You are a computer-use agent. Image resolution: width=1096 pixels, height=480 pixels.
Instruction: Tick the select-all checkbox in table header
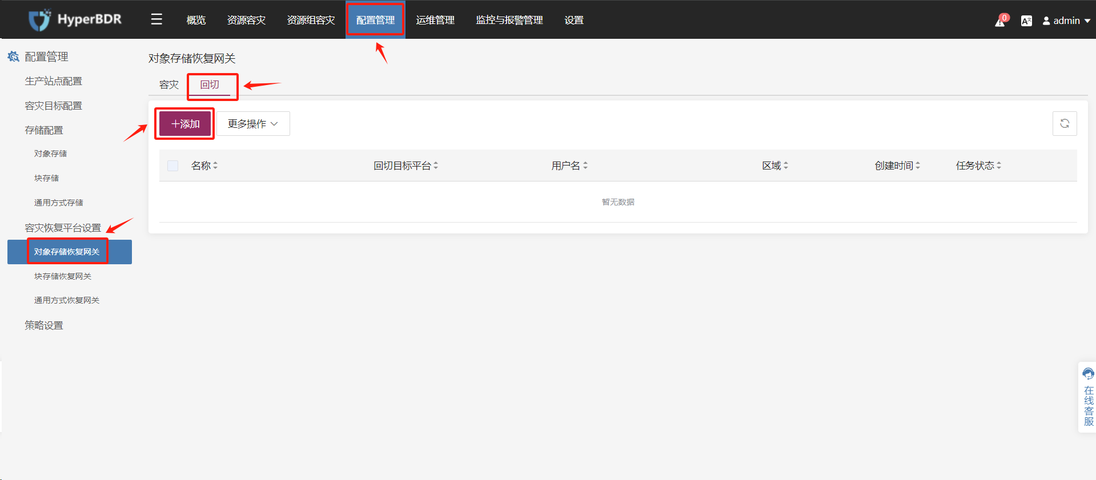173,166
